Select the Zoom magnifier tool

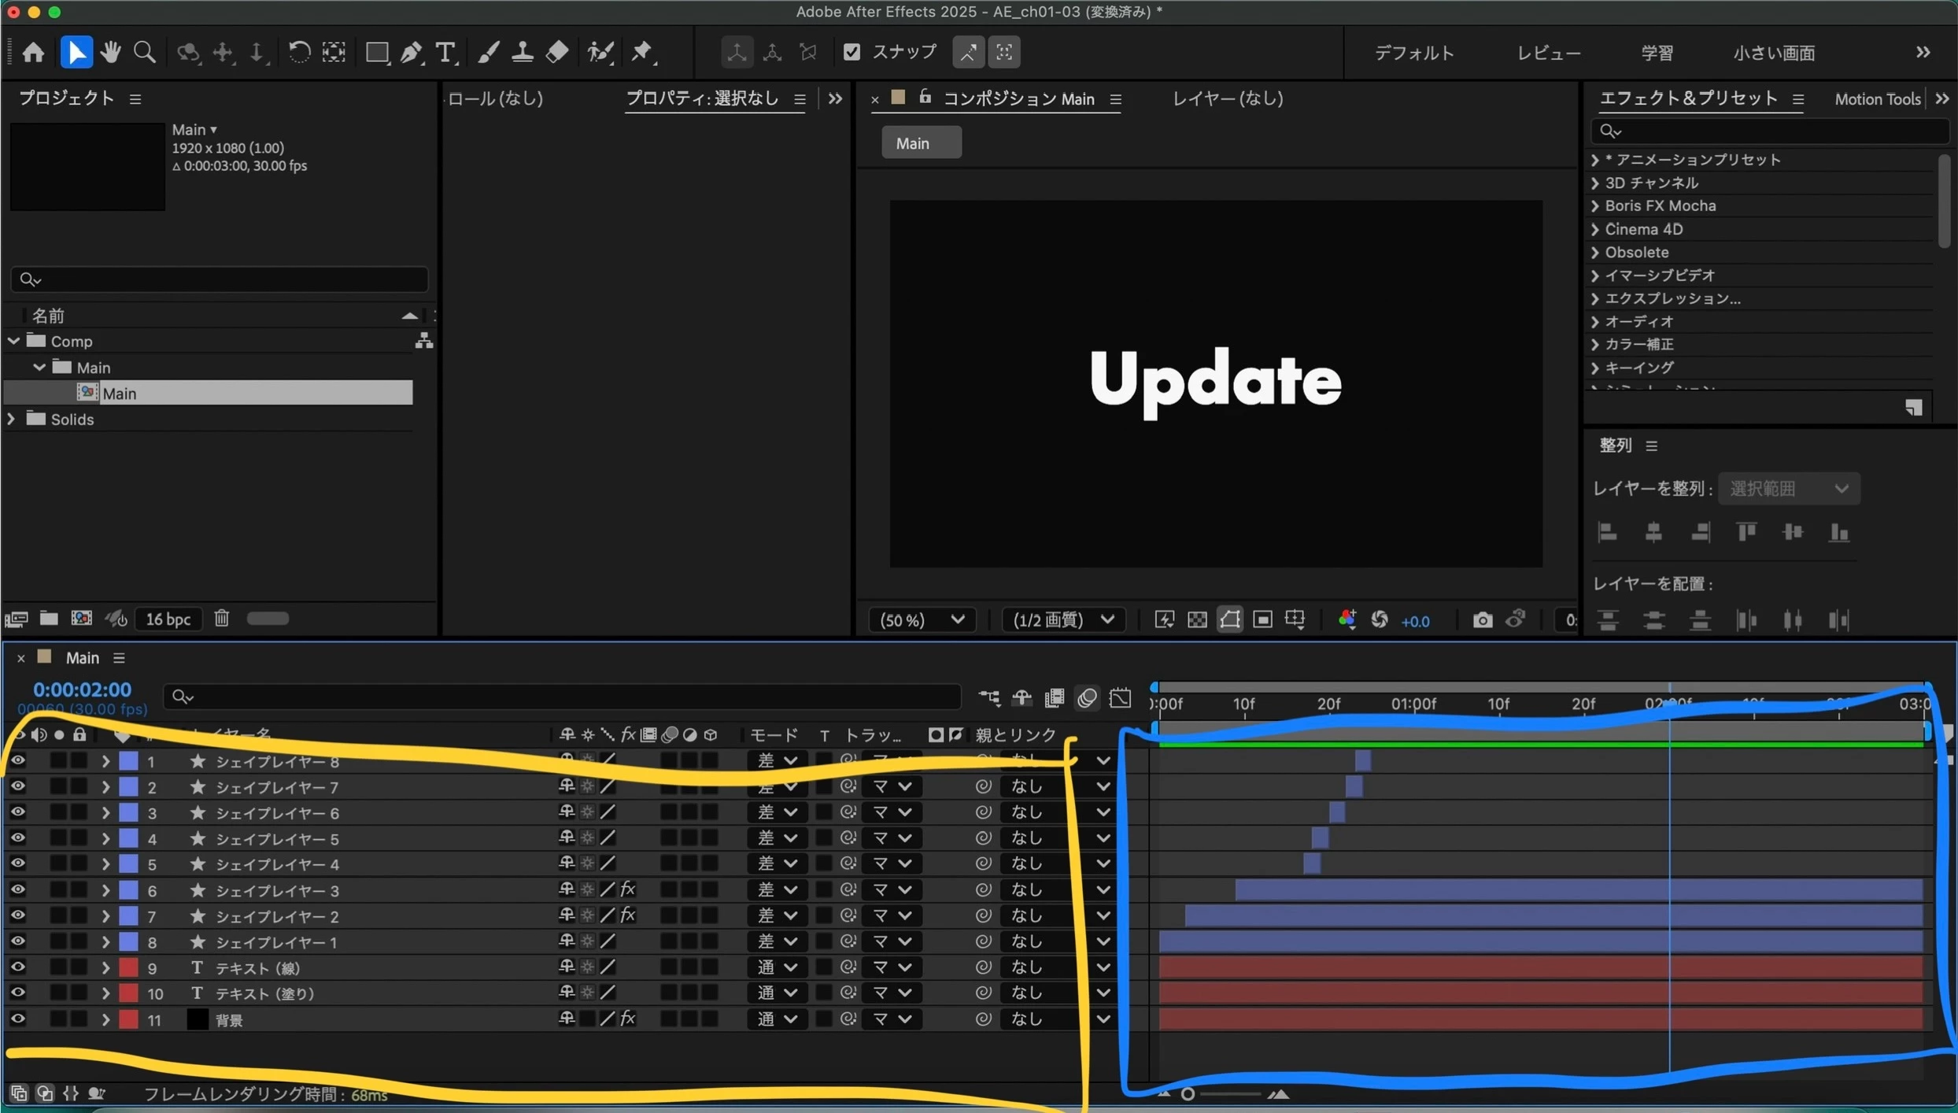click(x=145, y=52)
